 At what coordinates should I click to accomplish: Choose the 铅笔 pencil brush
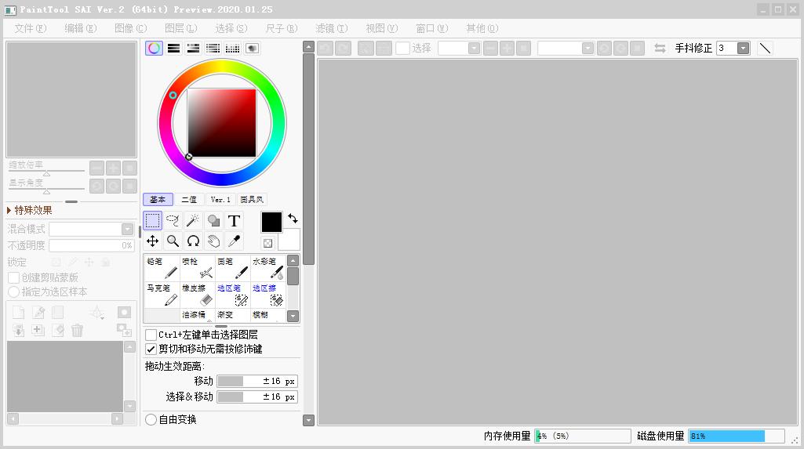tap(162, 268)
